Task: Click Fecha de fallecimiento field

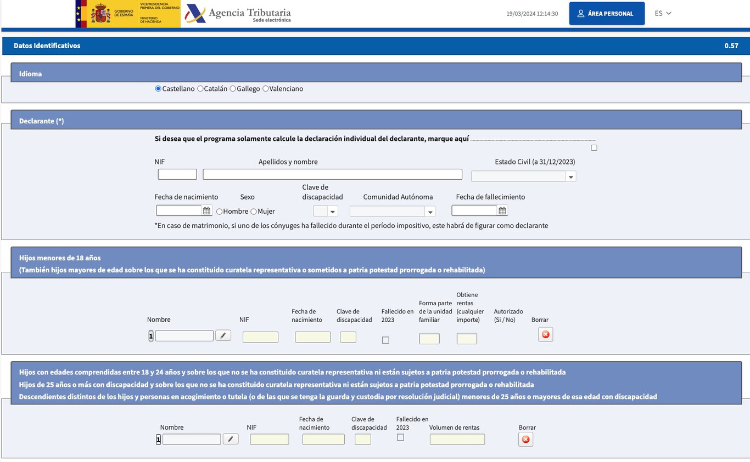Action: pos(474,210)
